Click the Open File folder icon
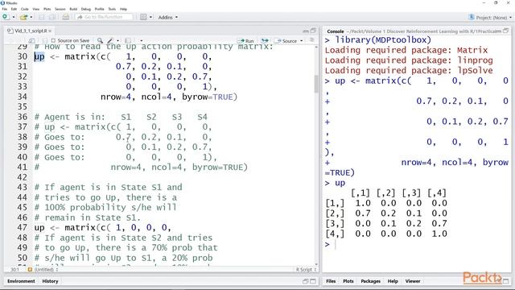Image resolution: width=515 pixels, height=290 pixels. 23,17
